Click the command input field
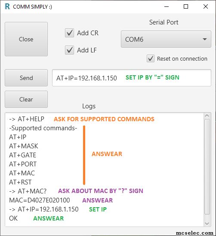The width and height of the screenshot is (216, 236). [132, 78]
